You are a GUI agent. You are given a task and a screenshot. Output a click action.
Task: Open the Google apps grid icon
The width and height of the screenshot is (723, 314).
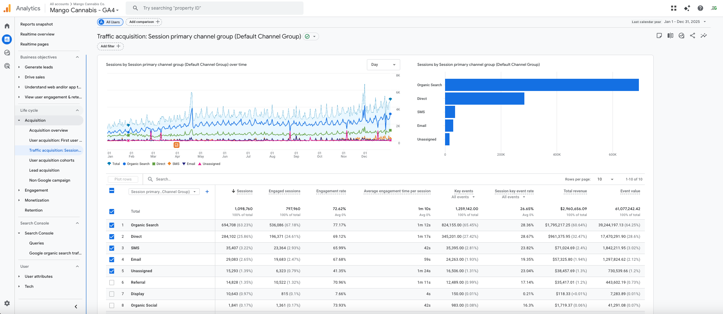pos(674,8)
